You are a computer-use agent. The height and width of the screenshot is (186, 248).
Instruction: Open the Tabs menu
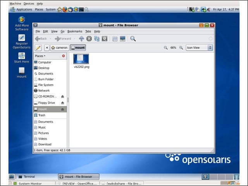88,31
